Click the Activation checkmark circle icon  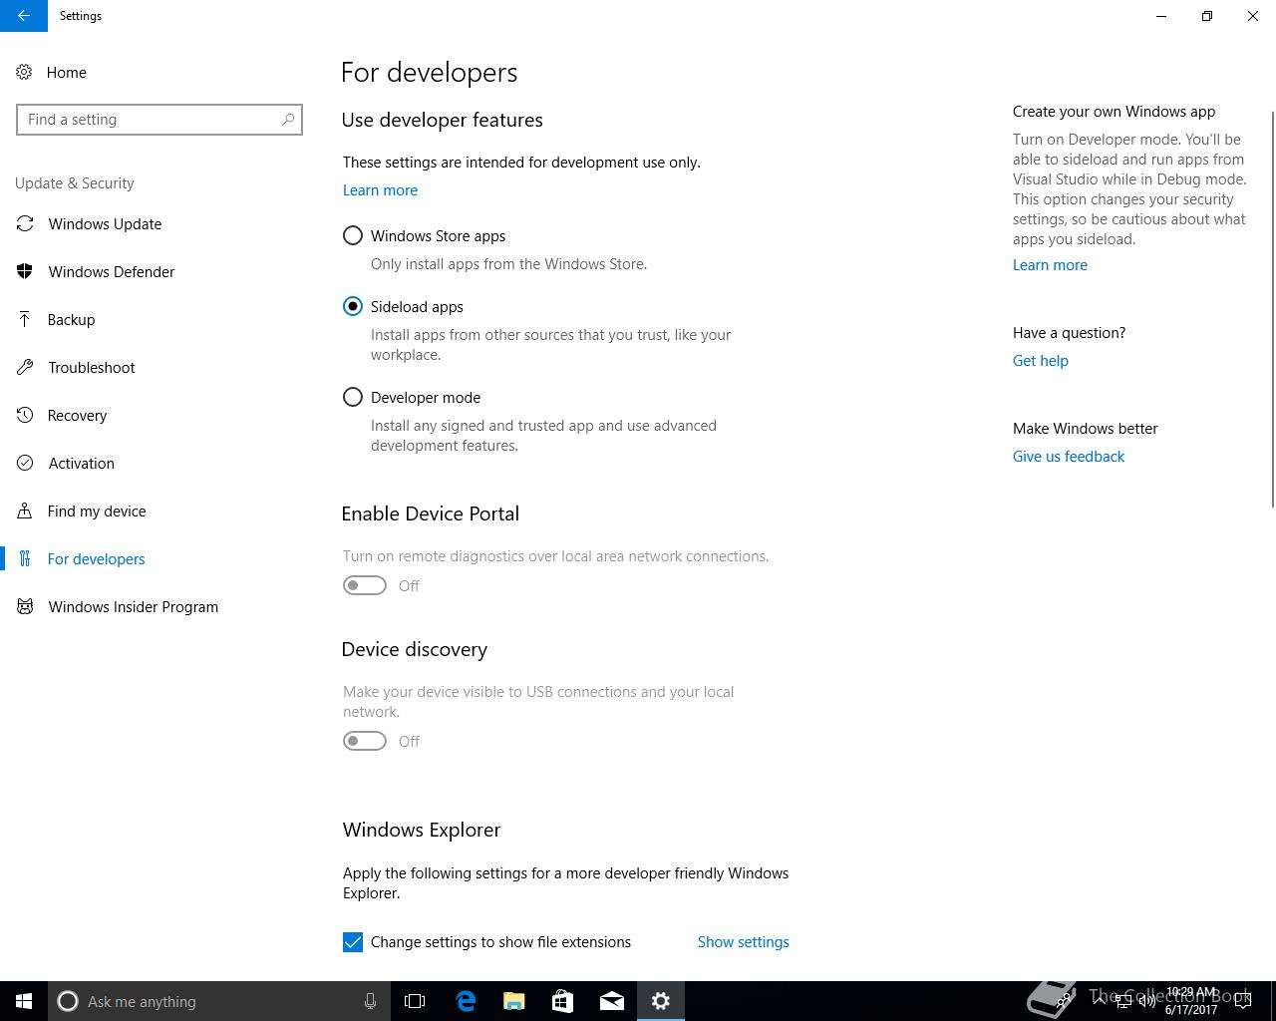pyautogui.click(x=25, y=463)
